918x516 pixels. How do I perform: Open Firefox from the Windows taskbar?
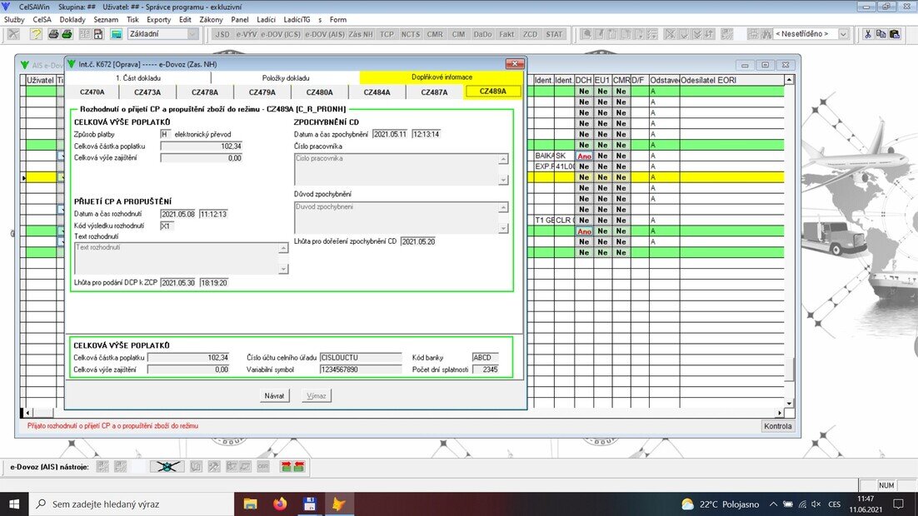[x=279, y=504]
